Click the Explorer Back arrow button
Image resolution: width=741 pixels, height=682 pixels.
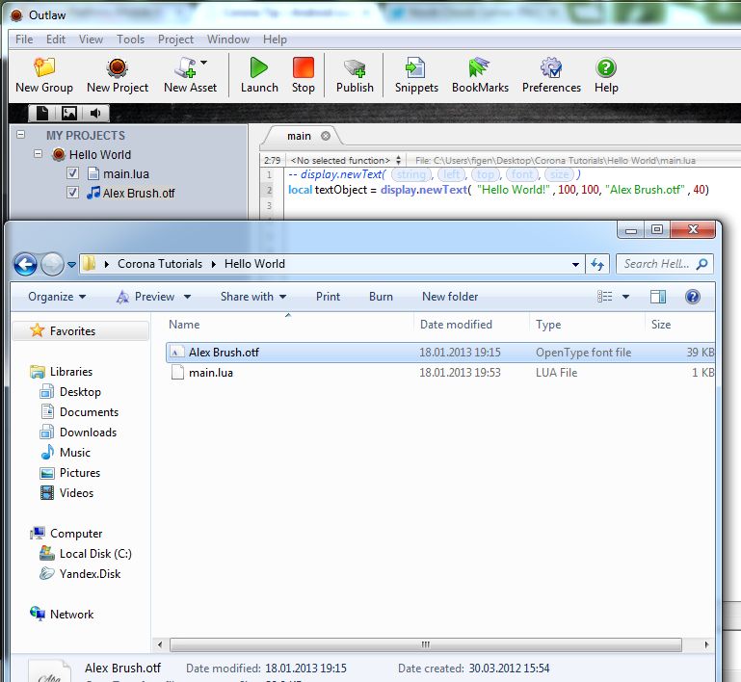click(25, 264)
